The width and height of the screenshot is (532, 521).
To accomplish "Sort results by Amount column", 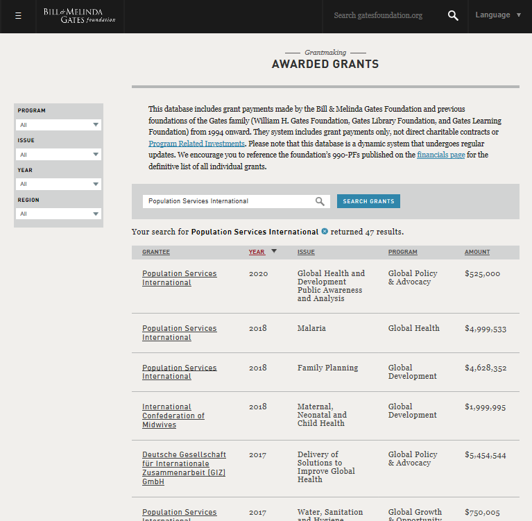I will [477, 252].
